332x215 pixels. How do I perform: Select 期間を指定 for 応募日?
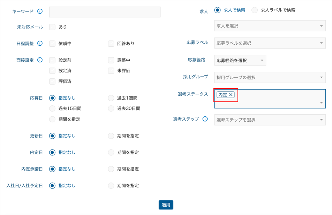[52, 119]
